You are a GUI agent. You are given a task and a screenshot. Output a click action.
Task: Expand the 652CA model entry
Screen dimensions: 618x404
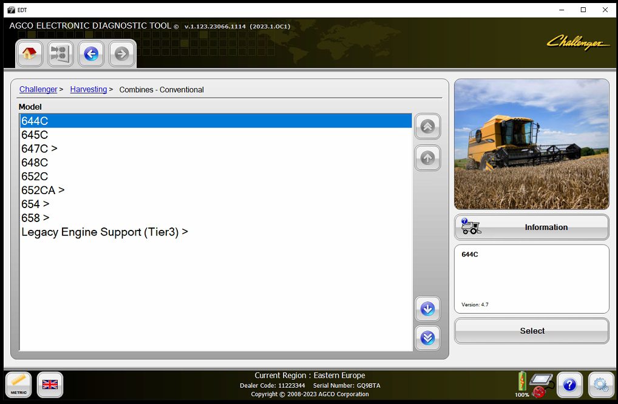point(43,190)
